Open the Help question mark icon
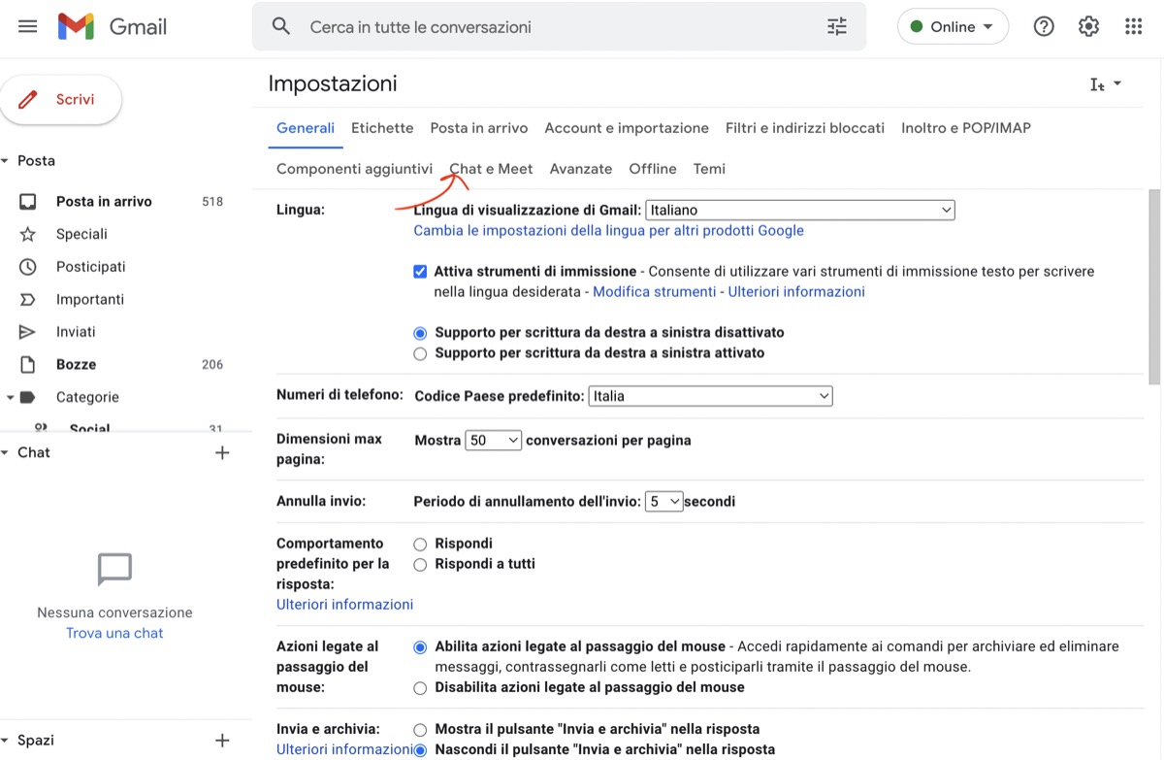Image resolution: width=1164 pixels, height=760 pixels. 1044,27
